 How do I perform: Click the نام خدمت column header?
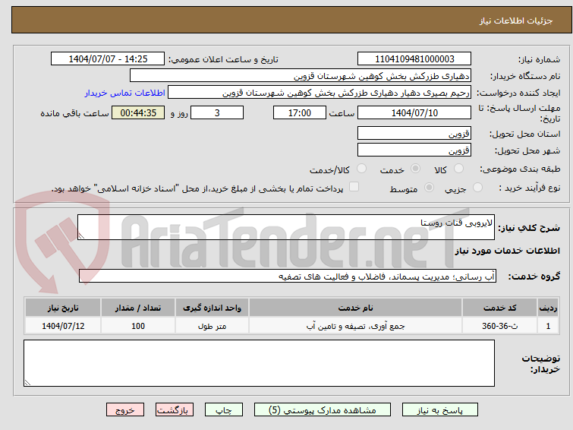(356, 308)
